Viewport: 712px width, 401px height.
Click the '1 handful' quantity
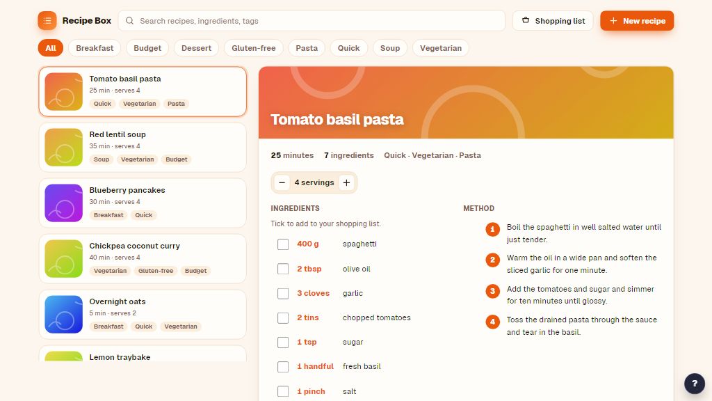(315, 366)
